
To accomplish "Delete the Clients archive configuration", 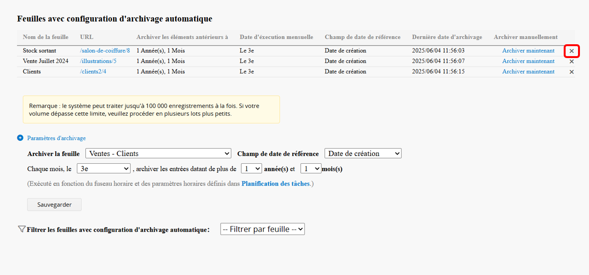I will coord(572,72).
